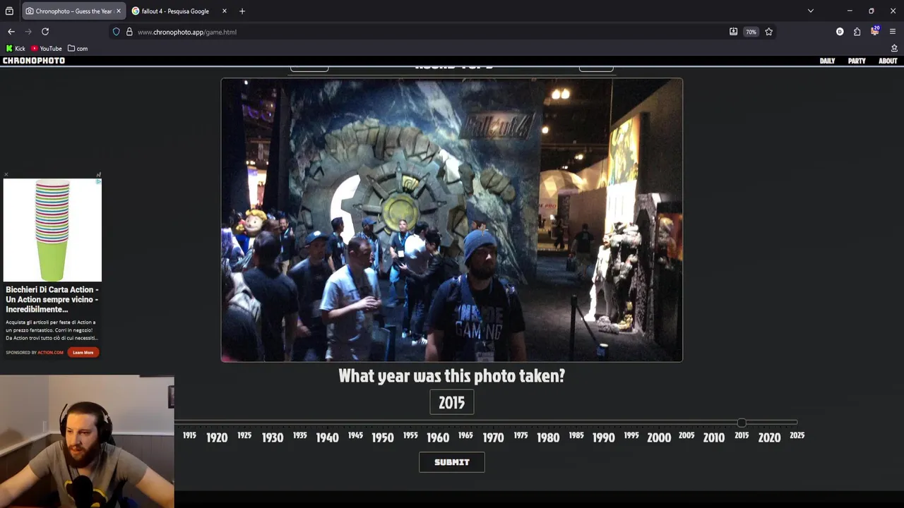The image size is (904, 508).
Task: Click the paper cups ad image
Action: pos(52,230)
